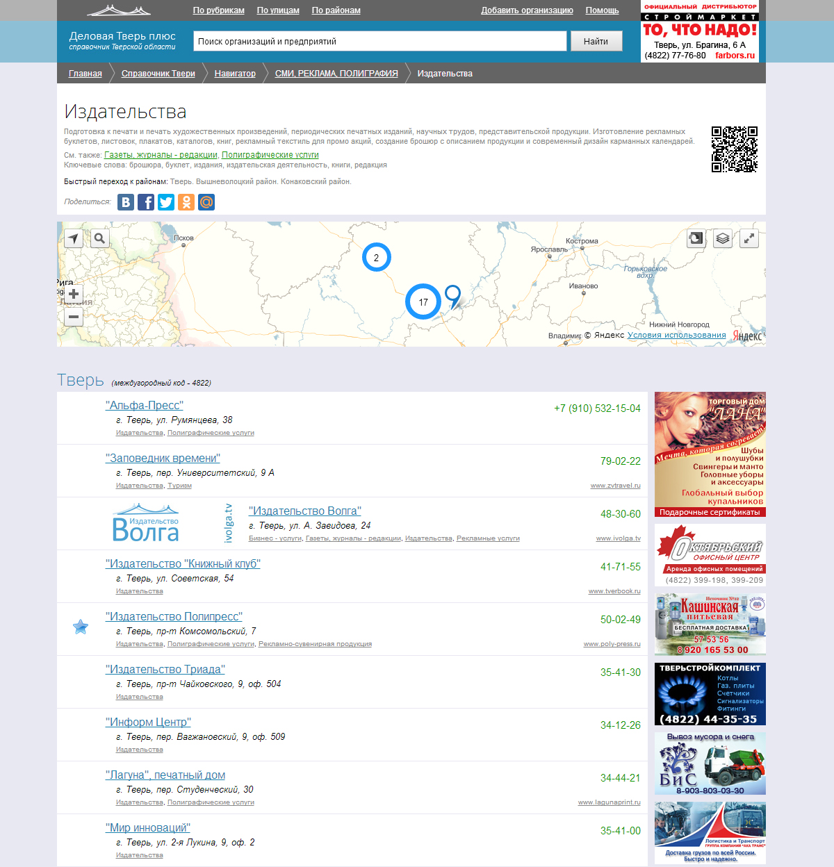Visit the www.poly-press.ru website link
Viewport: 834px width, 867px height.
[x=612, y=644]
